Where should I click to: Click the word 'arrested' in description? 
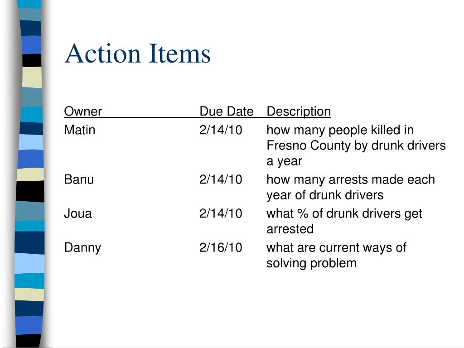click(290, 229)
